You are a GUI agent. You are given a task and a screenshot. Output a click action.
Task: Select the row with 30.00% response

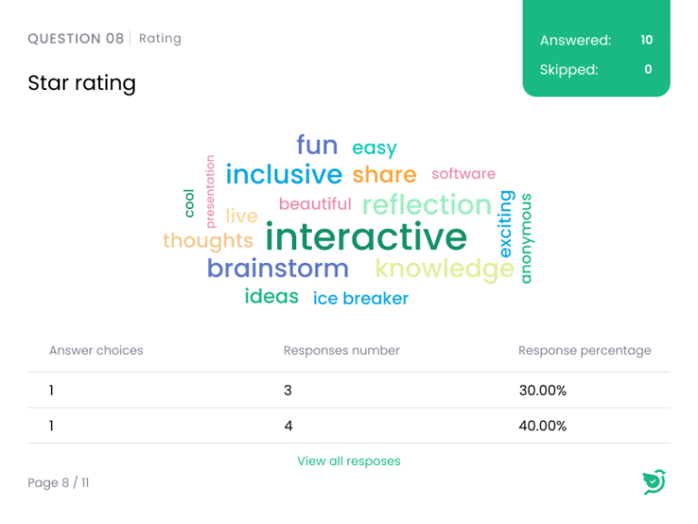coord(348,390)
